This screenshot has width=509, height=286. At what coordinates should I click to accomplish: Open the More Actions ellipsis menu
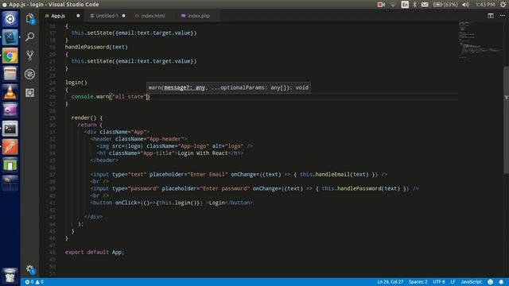coord(502,16)
